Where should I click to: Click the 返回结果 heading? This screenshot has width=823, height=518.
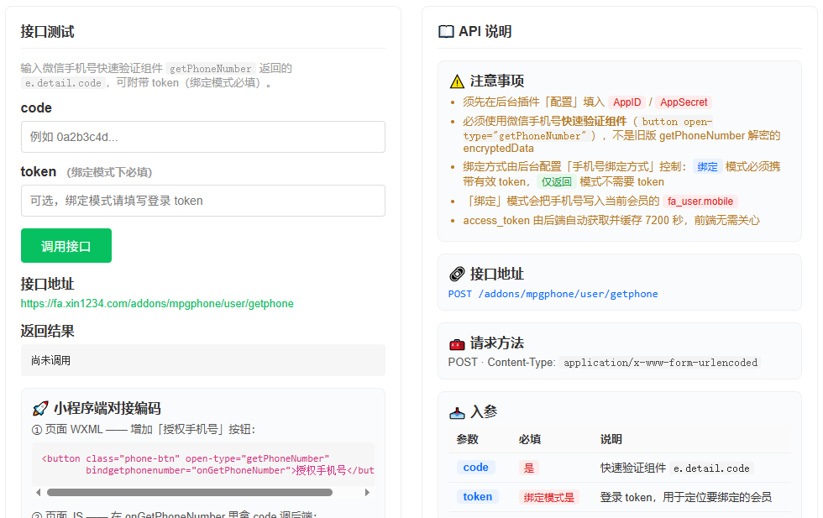click(47, 331)
